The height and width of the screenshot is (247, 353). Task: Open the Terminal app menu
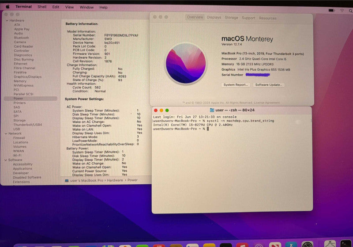23,7
